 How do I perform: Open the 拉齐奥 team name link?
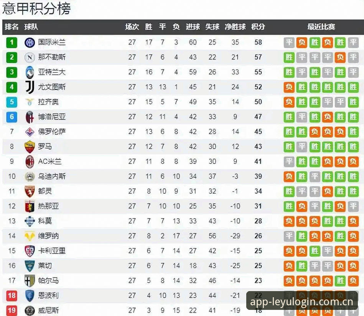(48, 102)
